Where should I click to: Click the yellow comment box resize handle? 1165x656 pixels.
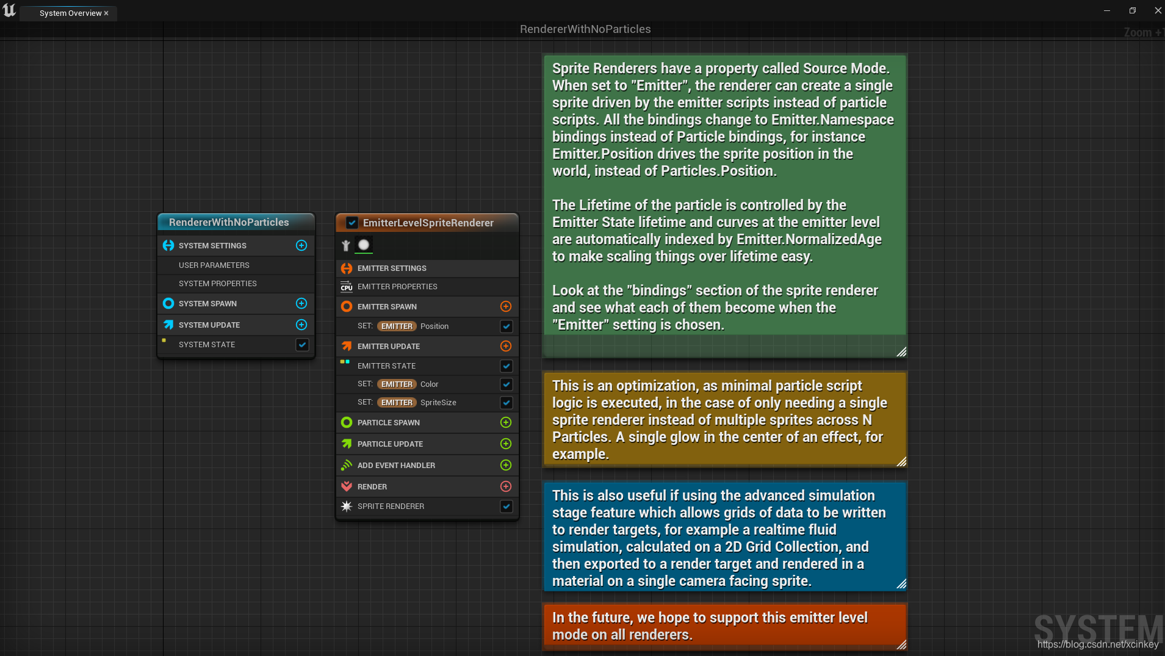[x=901, y=461]
